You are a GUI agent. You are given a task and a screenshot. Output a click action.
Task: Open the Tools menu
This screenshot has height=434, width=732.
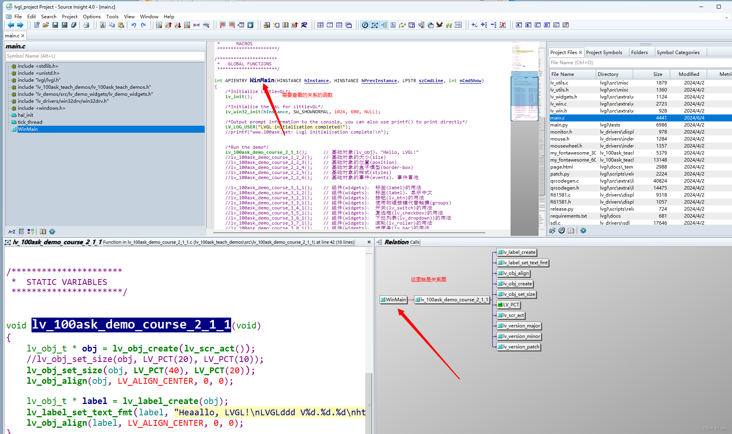pos(112,16)
